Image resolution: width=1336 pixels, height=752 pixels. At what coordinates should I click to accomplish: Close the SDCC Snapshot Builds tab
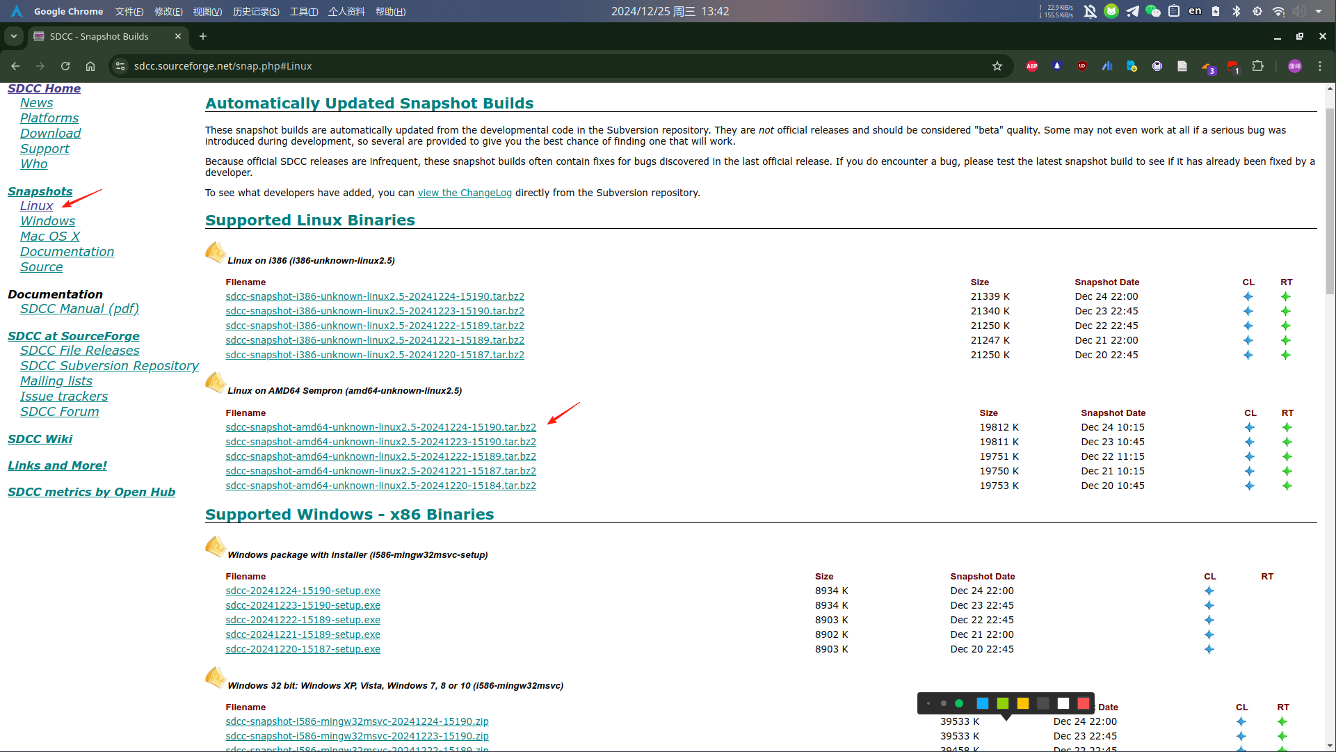pos(178,36)
